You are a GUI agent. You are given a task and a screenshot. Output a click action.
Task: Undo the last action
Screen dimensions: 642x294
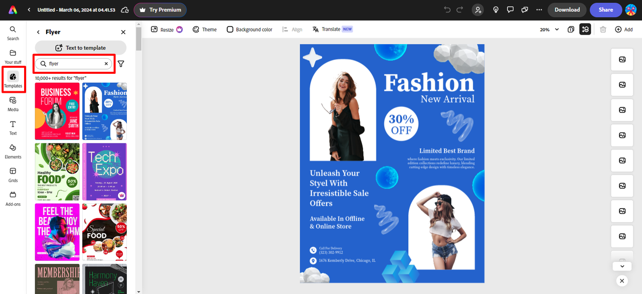pyautogui.click(x=447, y=10)
